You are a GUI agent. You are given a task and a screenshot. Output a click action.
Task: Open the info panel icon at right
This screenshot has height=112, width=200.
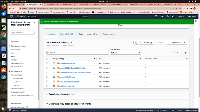click(x=196, y=21)
